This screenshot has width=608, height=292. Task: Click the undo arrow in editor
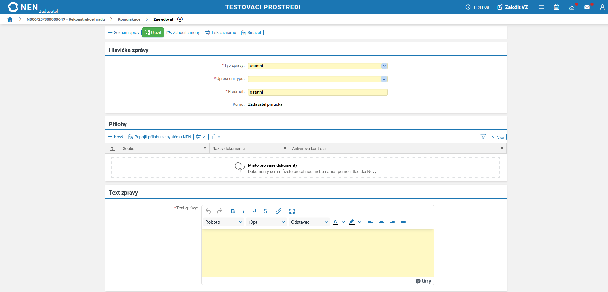(x=208, y=211)
